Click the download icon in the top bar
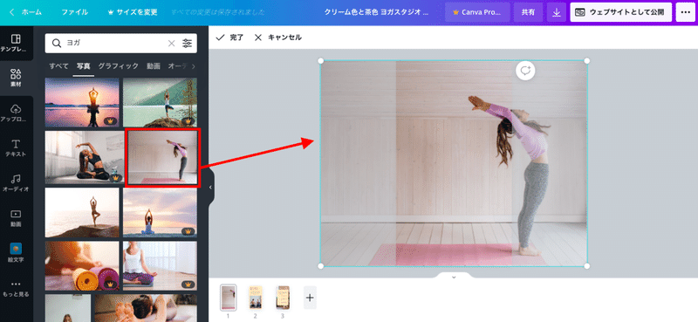The height and width of the screenshot is (322, 698). 557,12
